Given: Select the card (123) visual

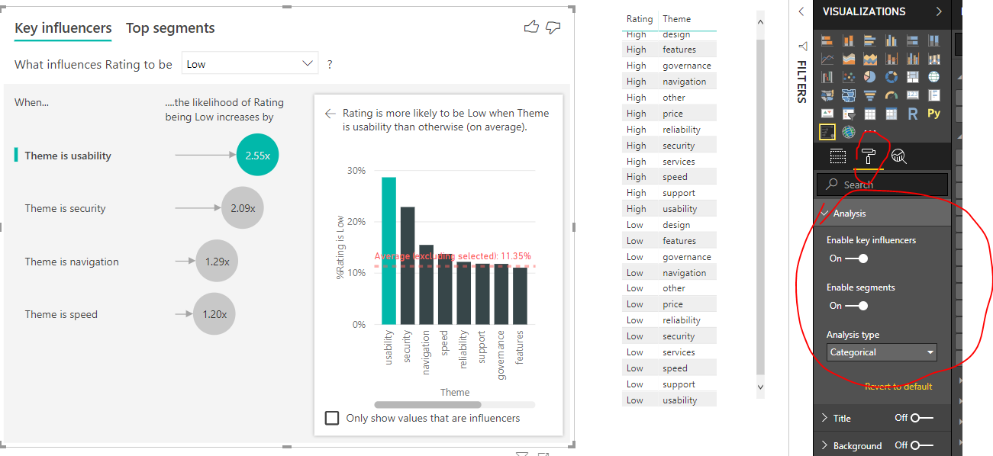Looking at the screenshot, I should pyautogui.click(x=913, y=95).
